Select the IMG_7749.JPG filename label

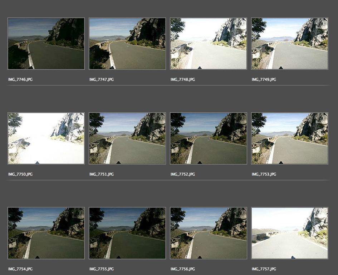coord(264,79)
